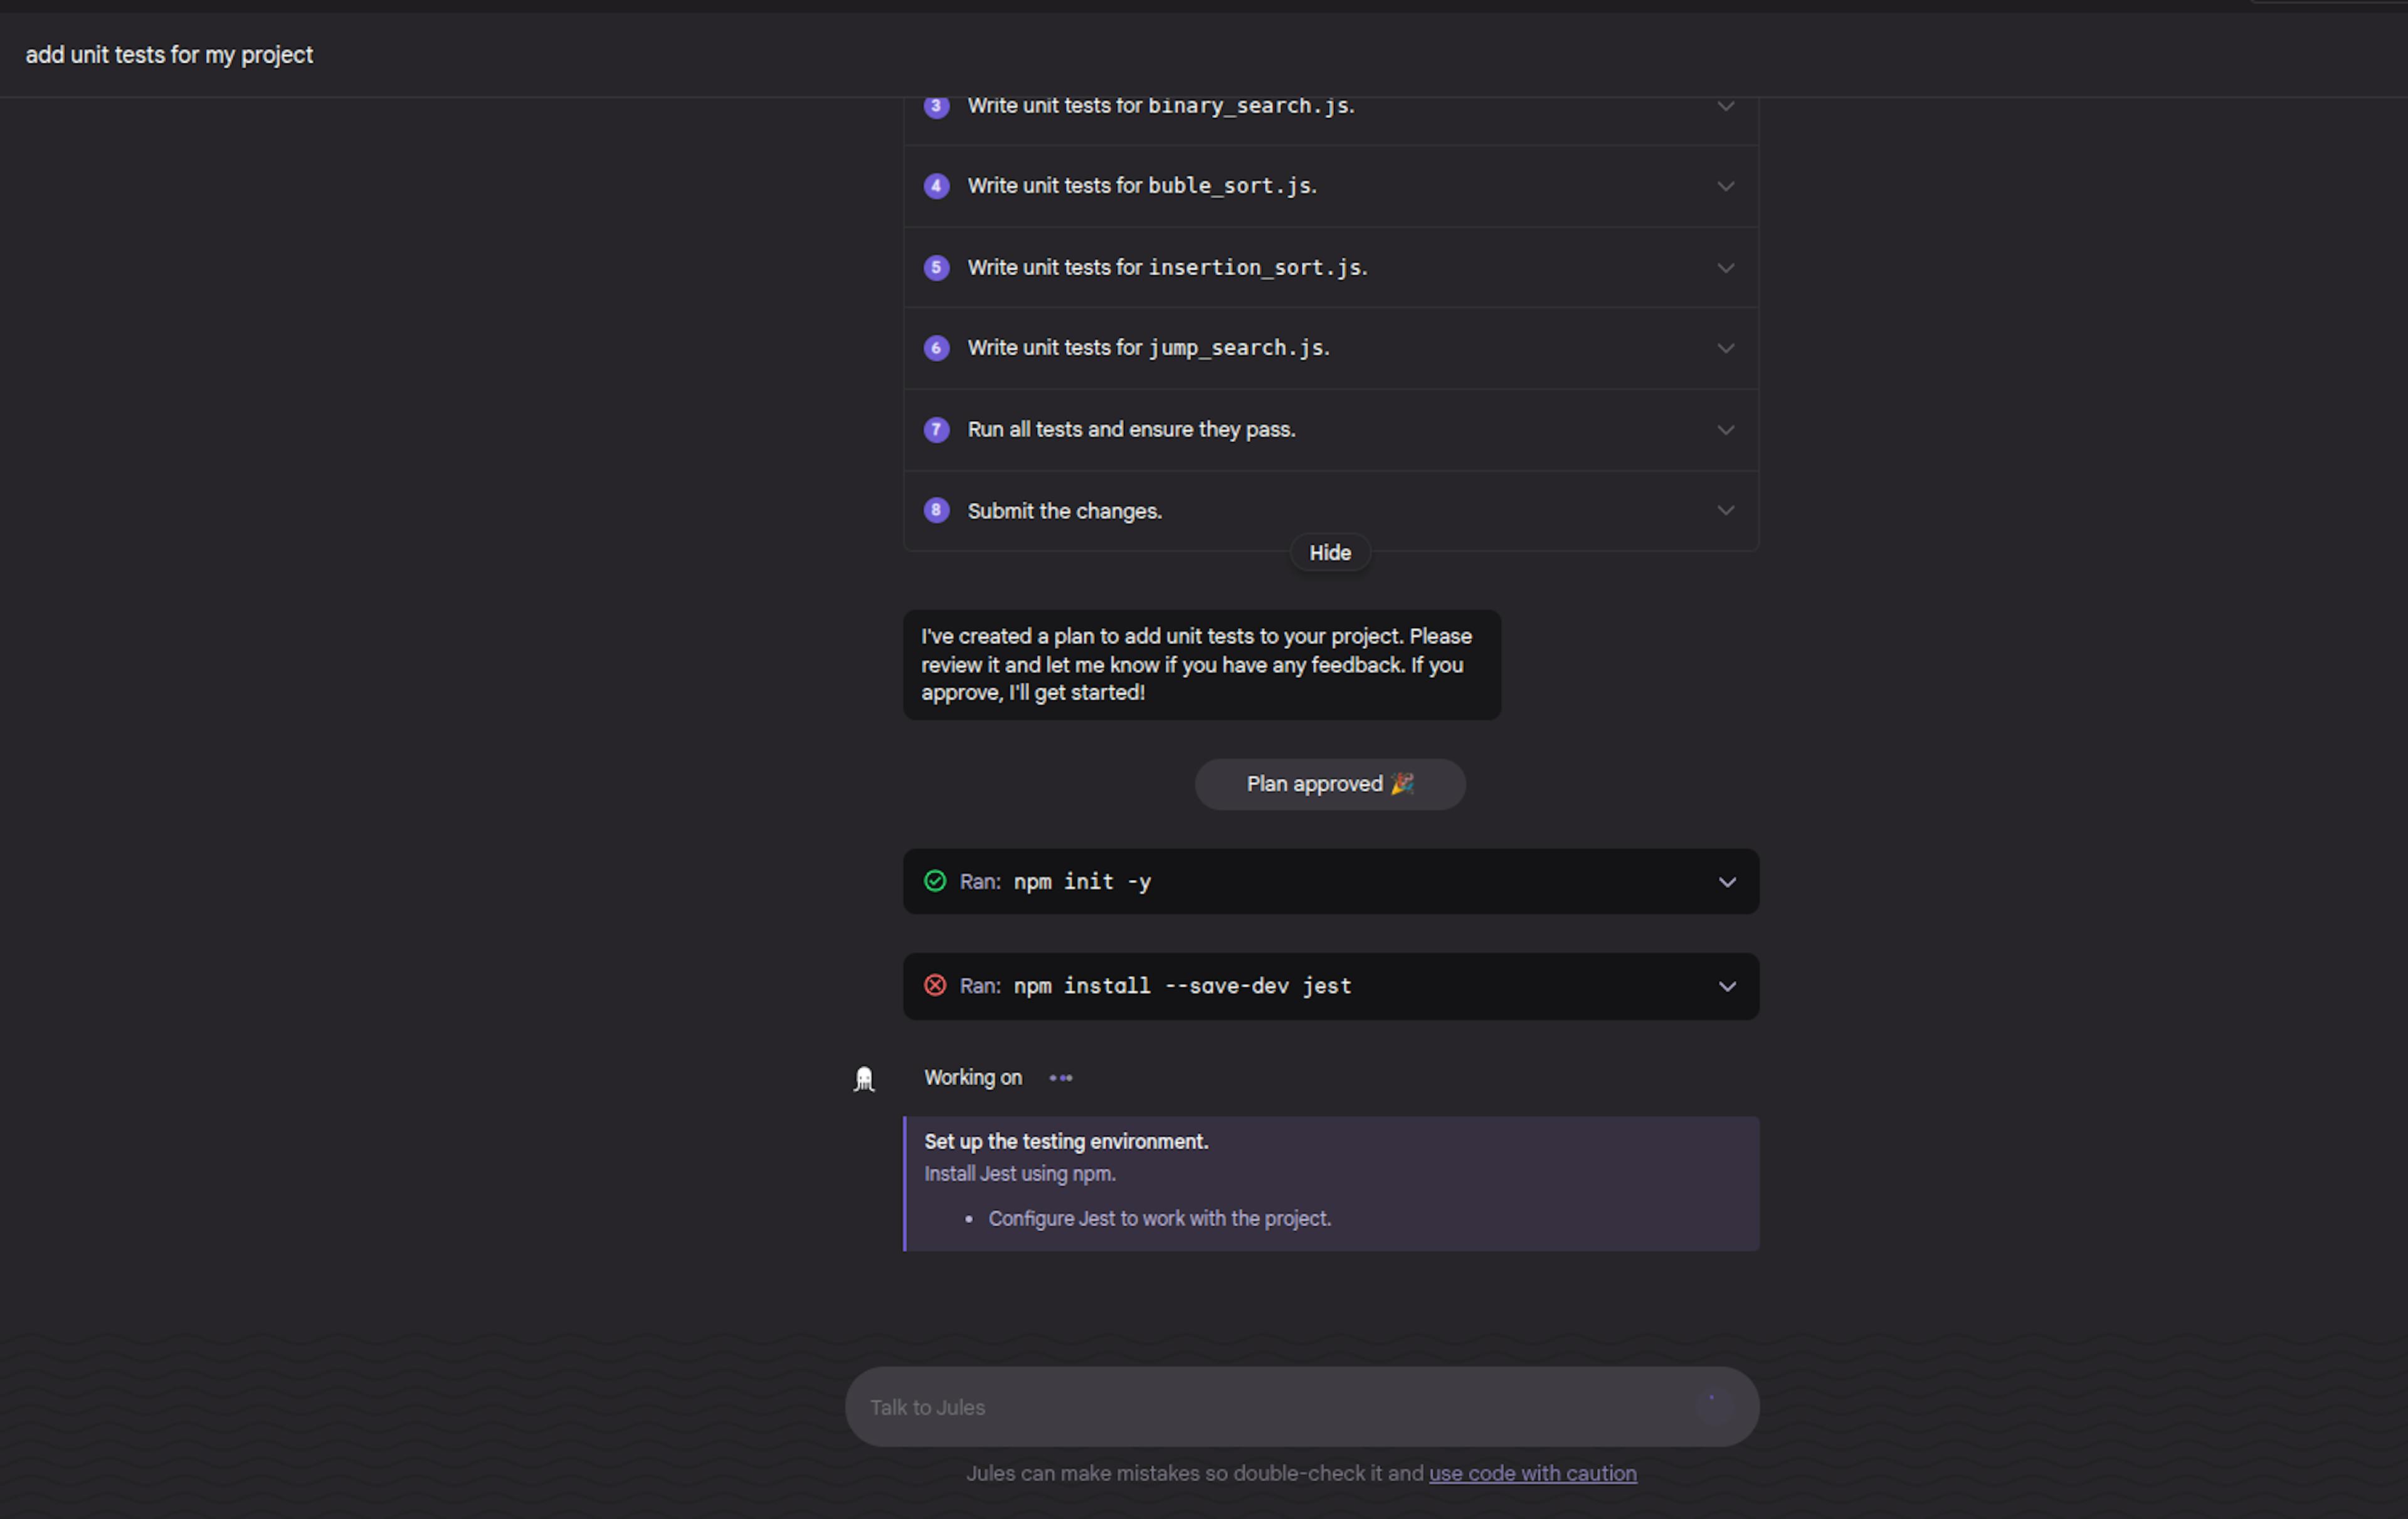This screenshot has height=1519, width=2408.
Task: Expand the npm install jest command output
Action: click(1726, 987)
